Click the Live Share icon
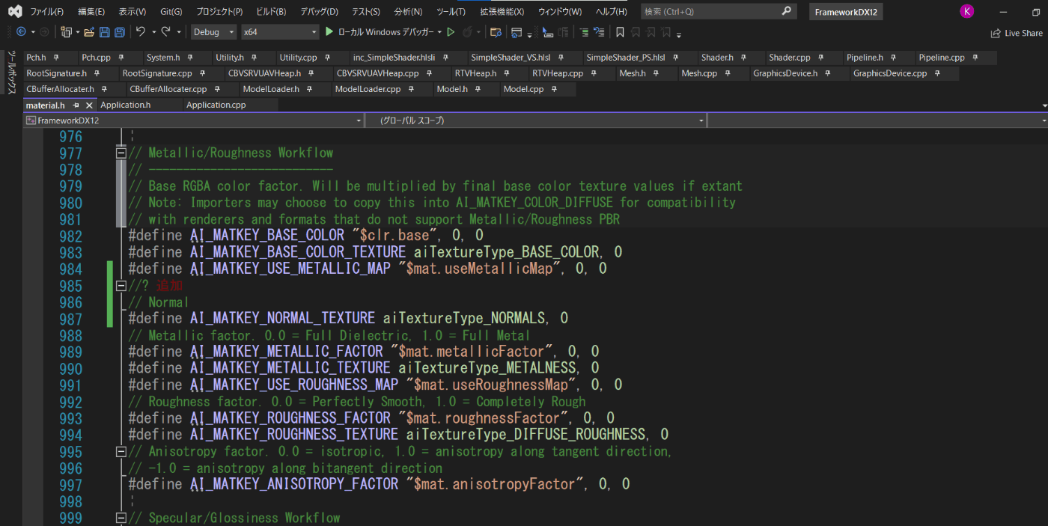 click(996, 33)
